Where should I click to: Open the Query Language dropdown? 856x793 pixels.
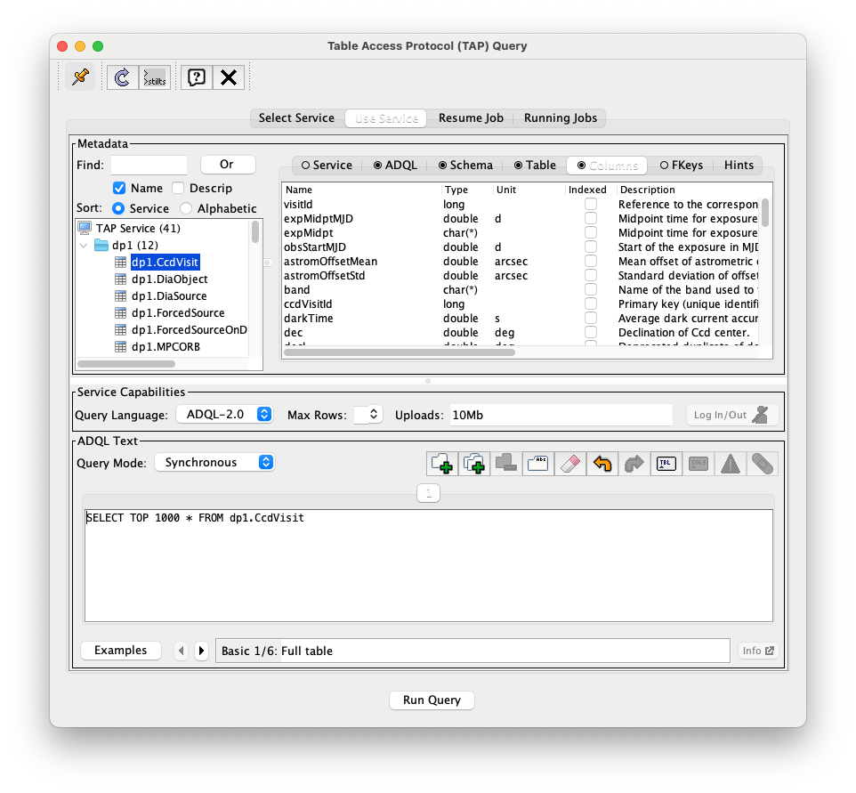(x=224, y=414)
